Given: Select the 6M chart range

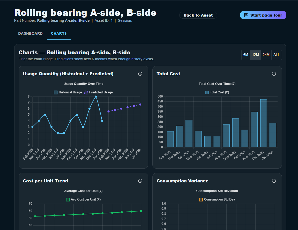Looking at the screenshot, I should click(246, 55).
